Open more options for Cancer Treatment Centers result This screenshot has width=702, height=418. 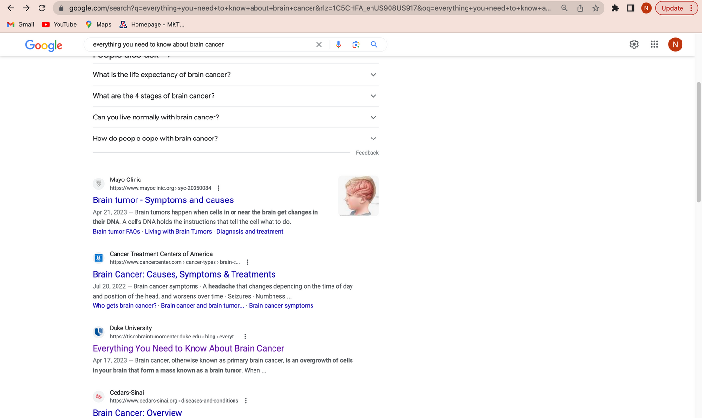point(248,262)
